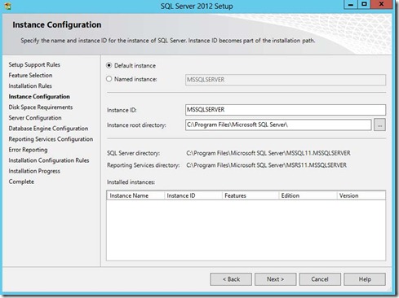Sort by Instance ID column header

coord(193,195)
